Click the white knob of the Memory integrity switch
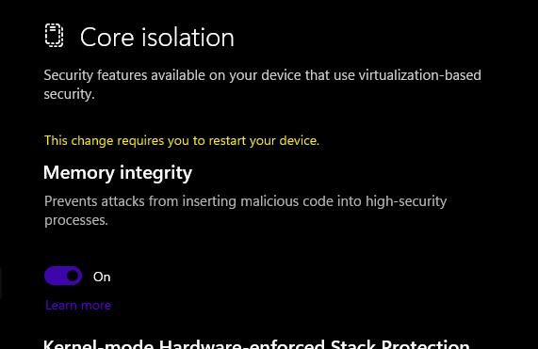Viewport: 538px width, 349px height. click(73, 276)
